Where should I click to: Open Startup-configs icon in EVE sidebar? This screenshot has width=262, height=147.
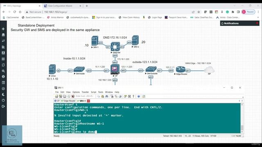pyautogui.click(x=3, y=47)
